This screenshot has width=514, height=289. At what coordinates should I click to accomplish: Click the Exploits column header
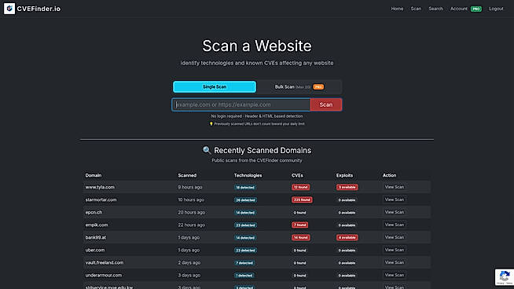[344, 175]
